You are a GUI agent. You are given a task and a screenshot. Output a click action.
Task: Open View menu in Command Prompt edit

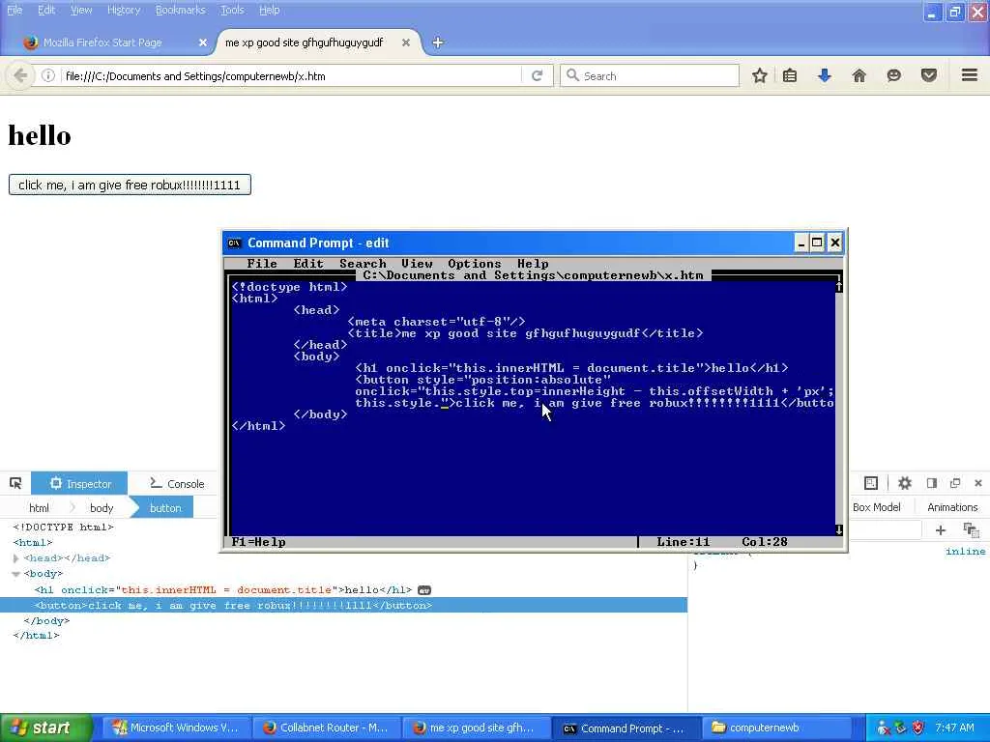pos(417,264)
